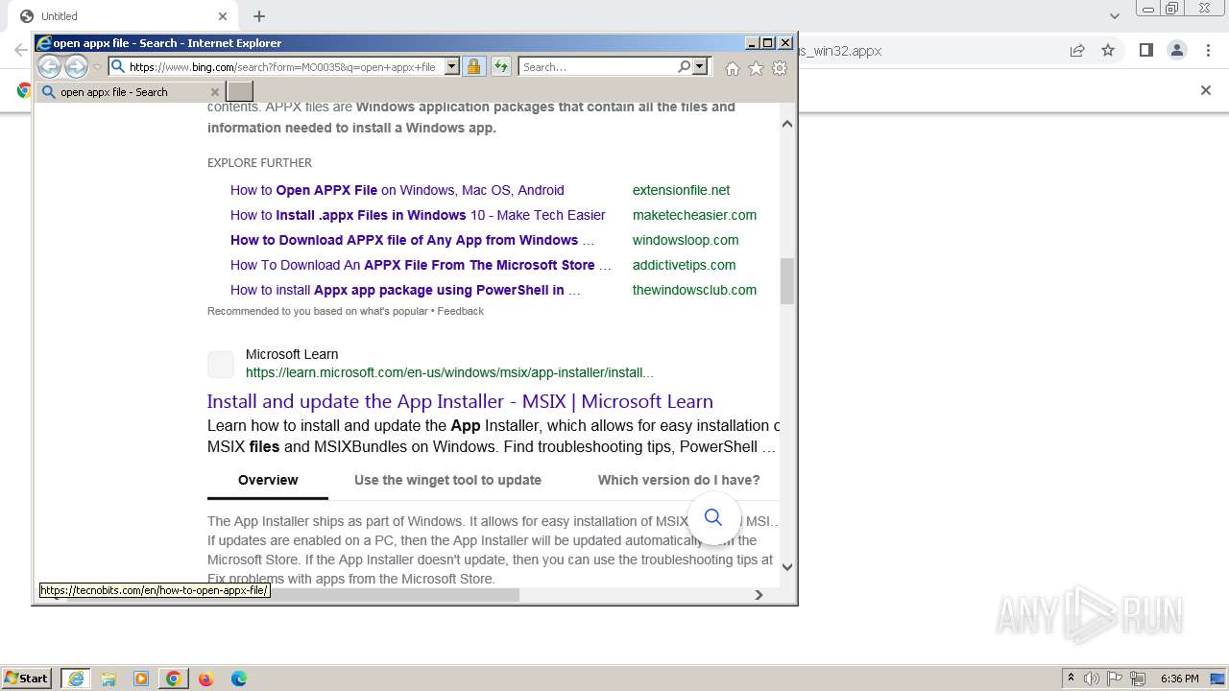
Task: Open 'Install and update the App Installer' result
Action: (x=460, y=401)
